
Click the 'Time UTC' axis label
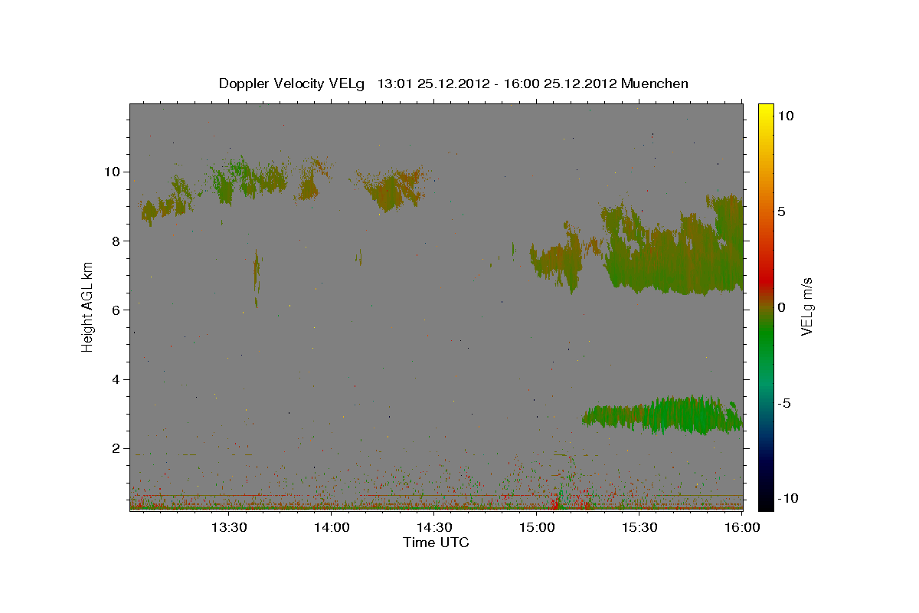pyautogui.click(x=436, y=543)
